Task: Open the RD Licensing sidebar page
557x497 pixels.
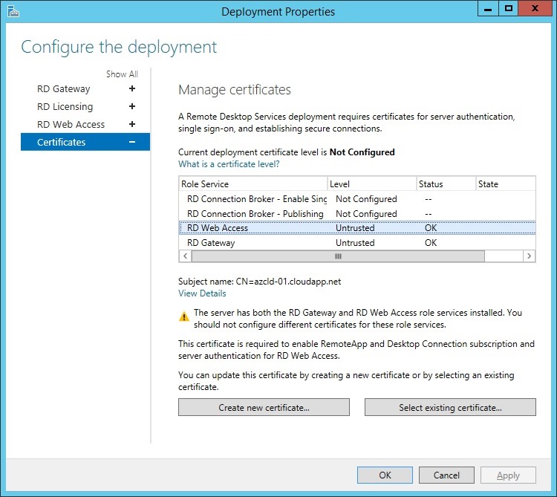Action: pyautogui.click(x=65, y=106)
